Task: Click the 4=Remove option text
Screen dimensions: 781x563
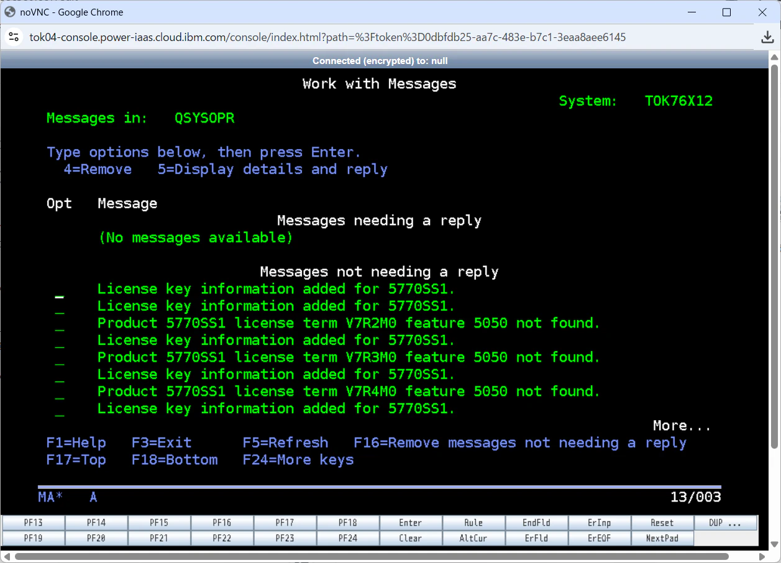Action: (98, 170)
